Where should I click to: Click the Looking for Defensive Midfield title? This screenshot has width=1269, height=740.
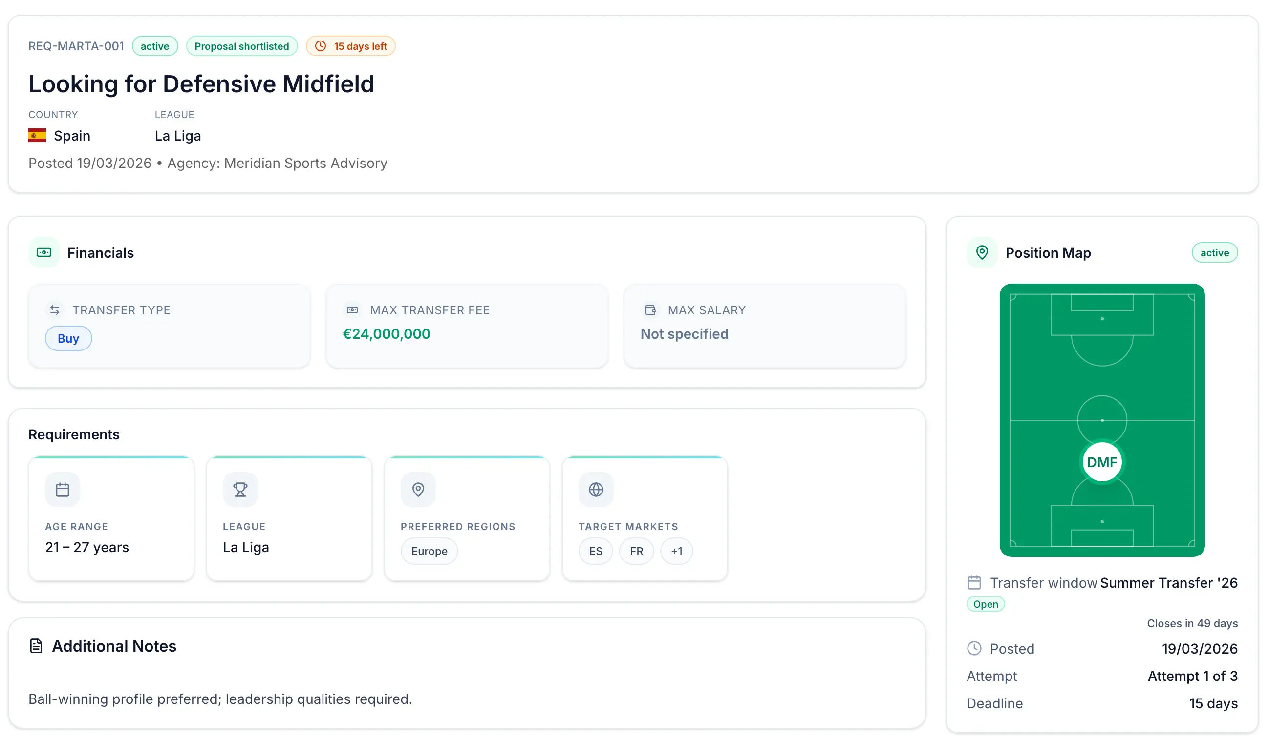point(201,84)
